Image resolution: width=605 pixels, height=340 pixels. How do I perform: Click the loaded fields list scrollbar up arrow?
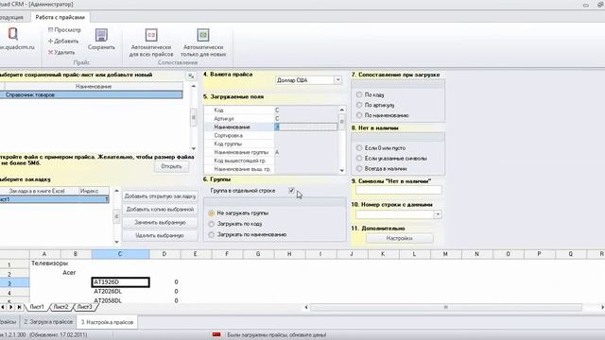[342, 110]
